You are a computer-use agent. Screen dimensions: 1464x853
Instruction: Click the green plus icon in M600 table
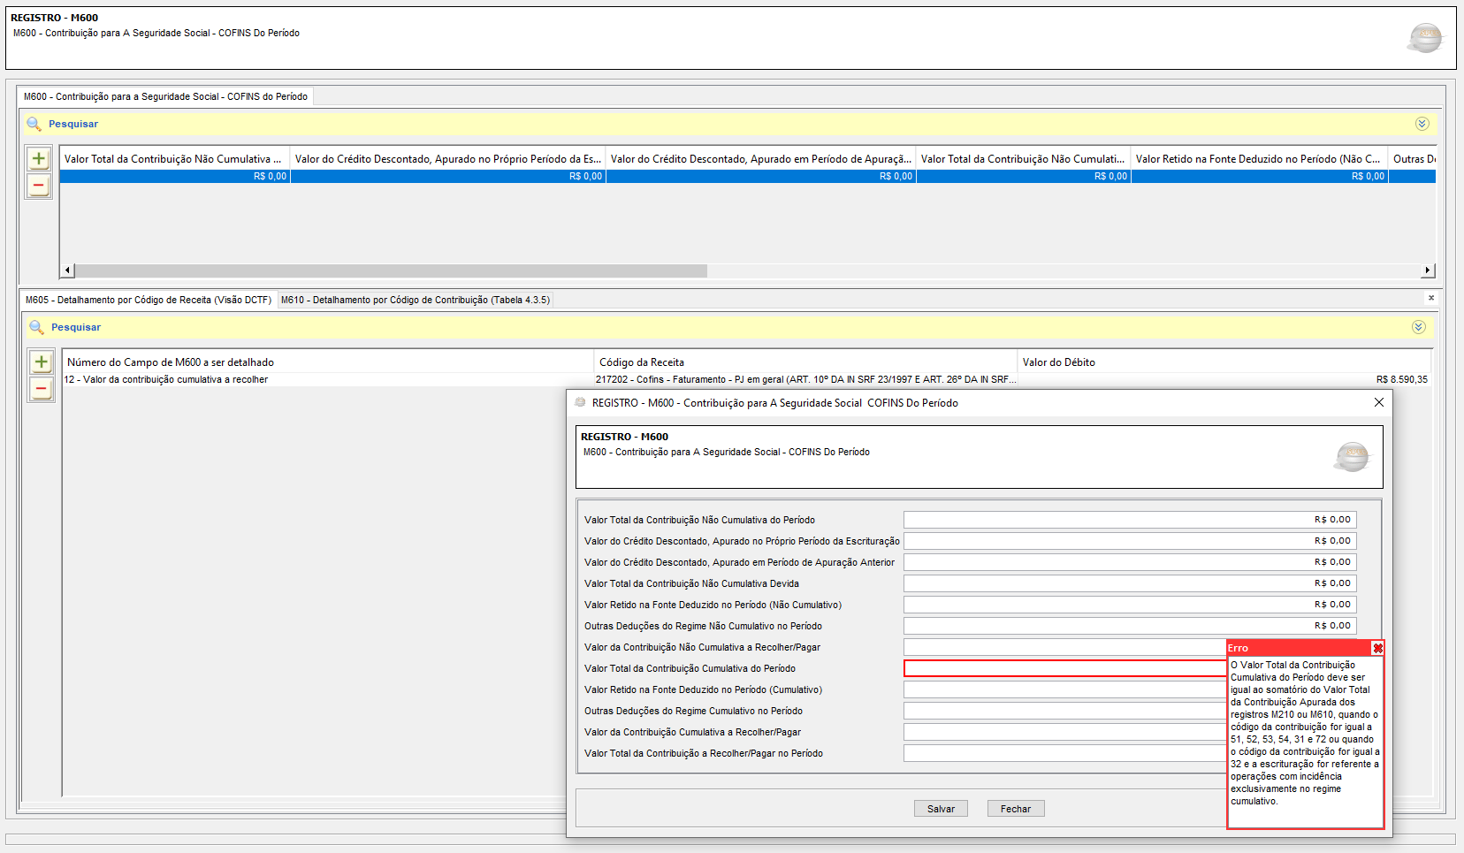point(38,159)
